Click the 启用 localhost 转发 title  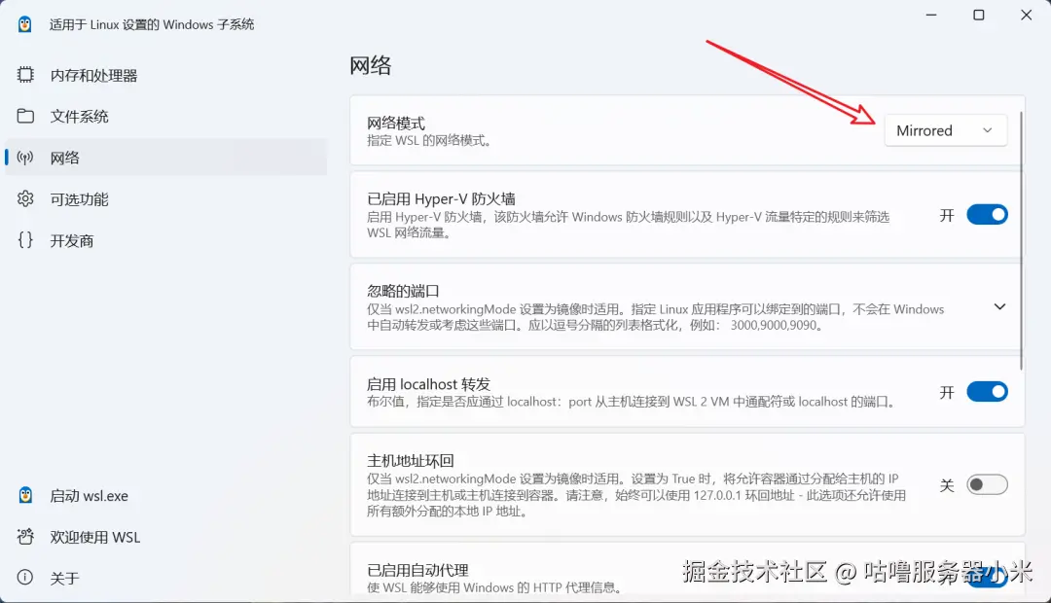click(428, 384)
